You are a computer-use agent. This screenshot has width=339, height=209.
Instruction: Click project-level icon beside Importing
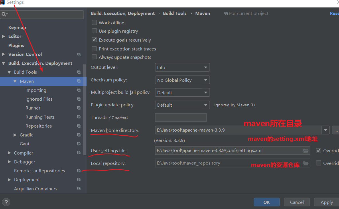tap(79, 90)
